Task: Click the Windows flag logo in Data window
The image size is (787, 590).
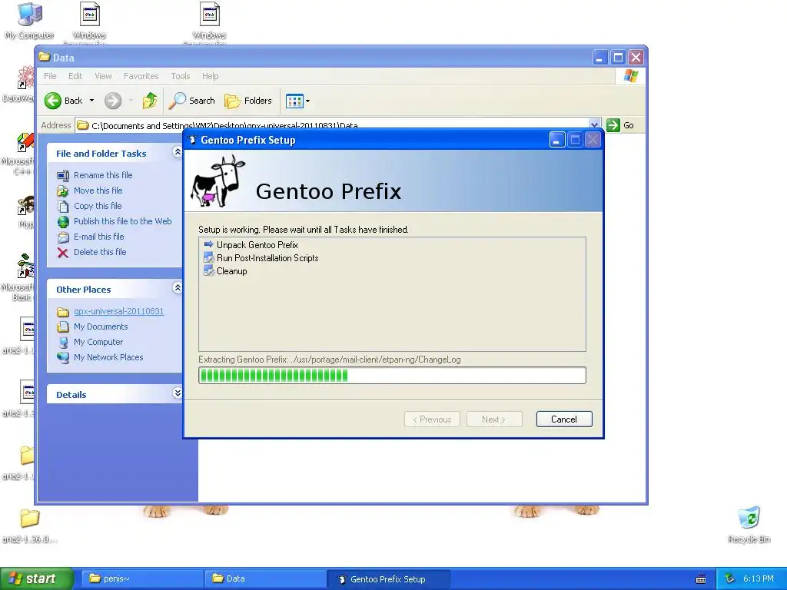Action: click(x=630, y=76)
